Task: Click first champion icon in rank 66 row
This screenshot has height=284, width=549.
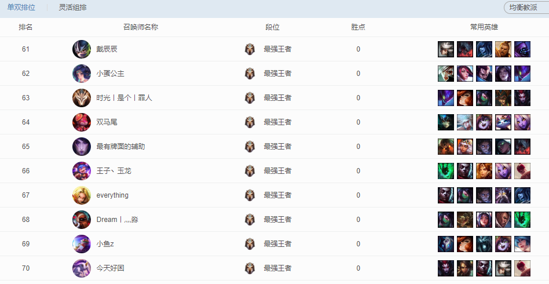Action: pos(446,171)
